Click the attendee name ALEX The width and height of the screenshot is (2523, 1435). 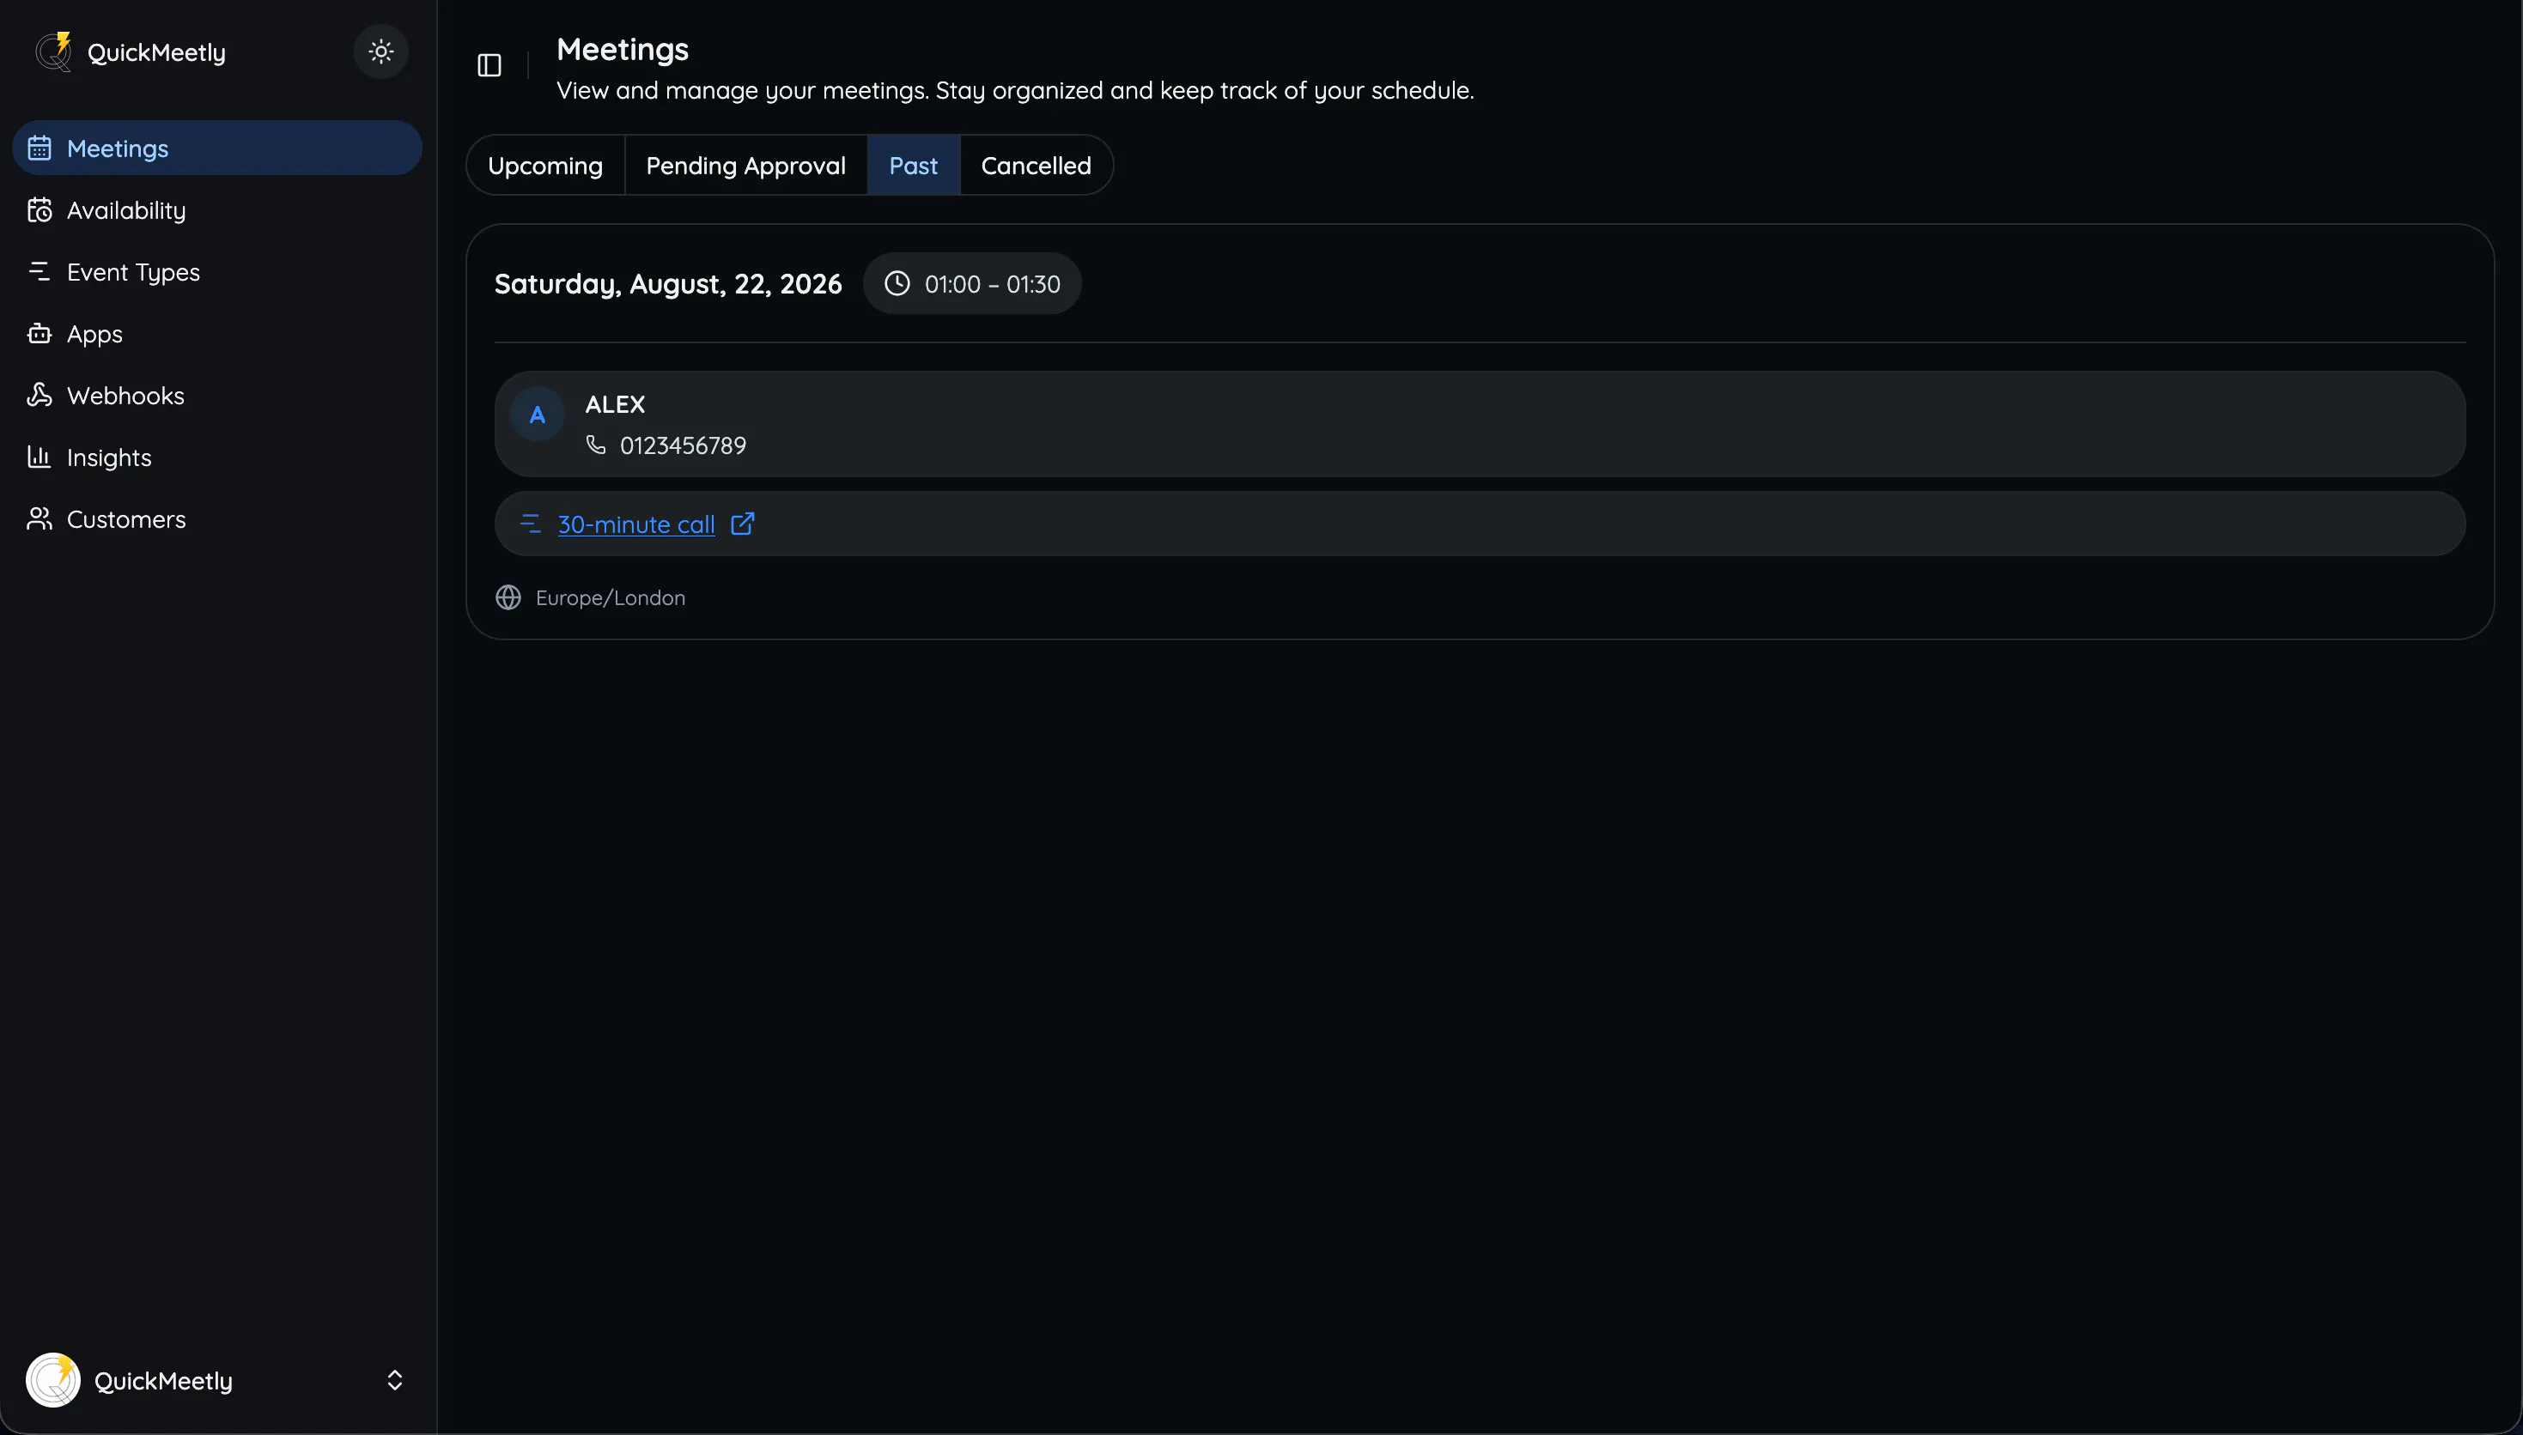(x=615, y=404)
